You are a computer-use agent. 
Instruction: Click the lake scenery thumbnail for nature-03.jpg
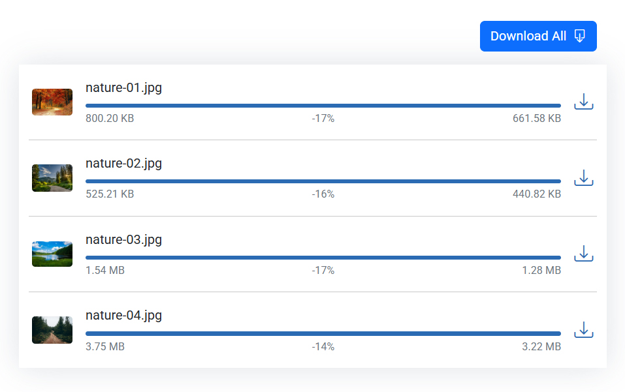tap(52, 254)
